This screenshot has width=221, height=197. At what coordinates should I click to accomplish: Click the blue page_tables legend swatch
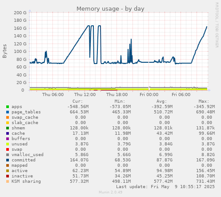pyautogui.click(x=8, y=112)
